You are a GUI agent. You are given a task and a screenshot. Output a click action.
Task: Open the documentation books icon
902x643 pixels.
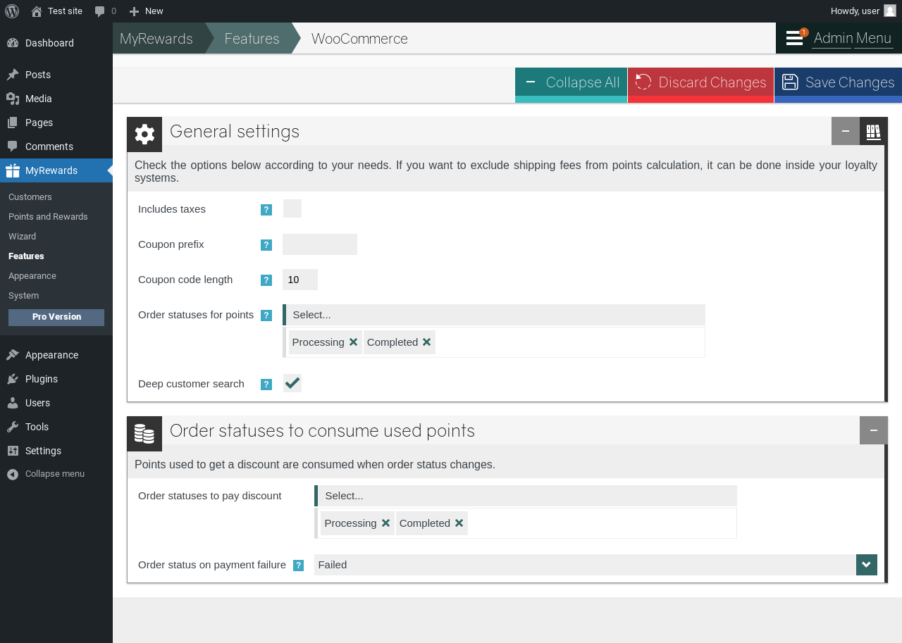pyautogui.click(x=874, y=131)
